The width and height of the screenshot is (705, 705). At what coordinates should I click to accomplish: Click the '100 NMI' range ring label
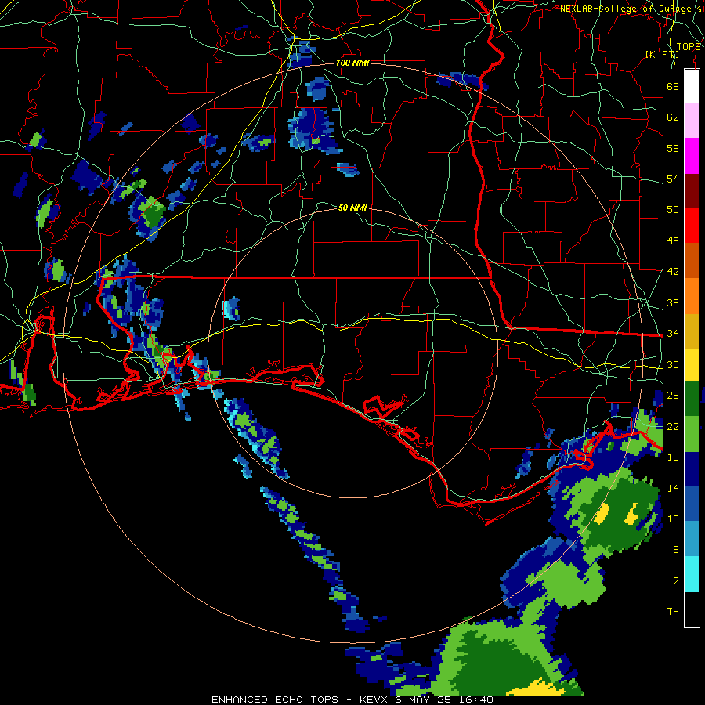pos(352,63)
